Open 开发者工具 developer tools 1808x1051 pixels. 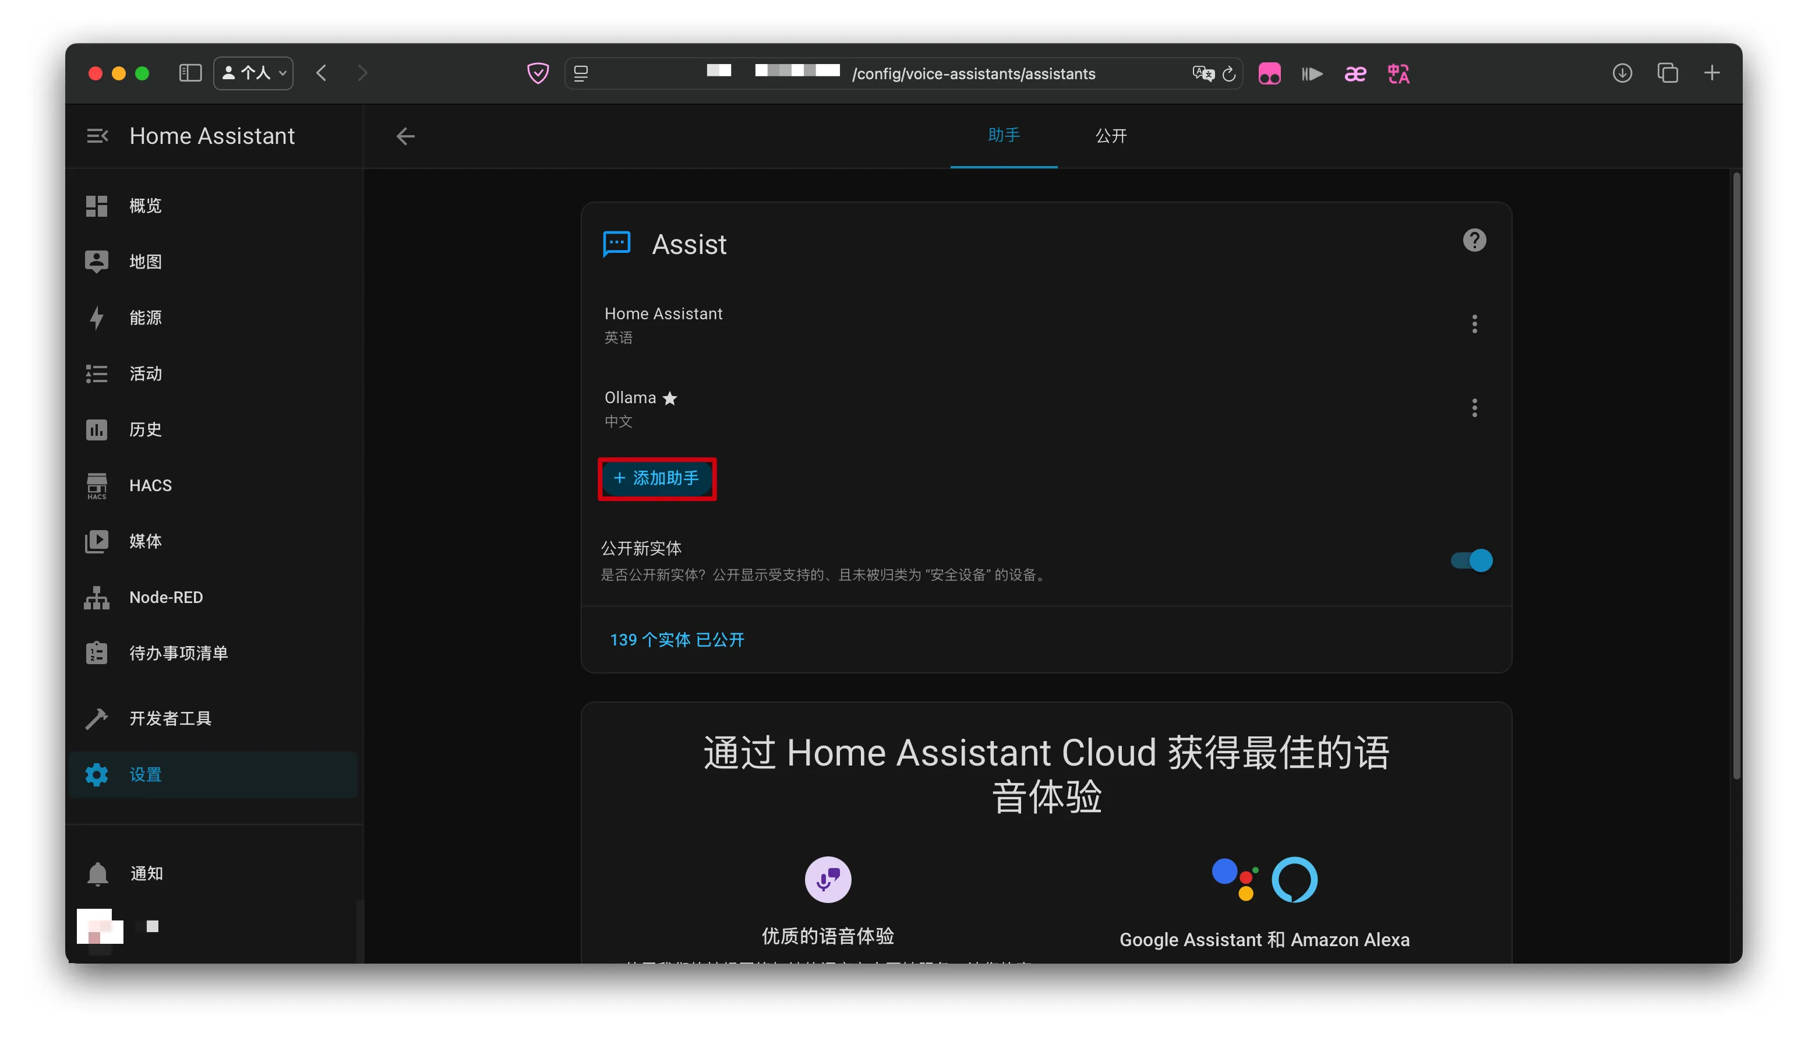coord(170,718)
